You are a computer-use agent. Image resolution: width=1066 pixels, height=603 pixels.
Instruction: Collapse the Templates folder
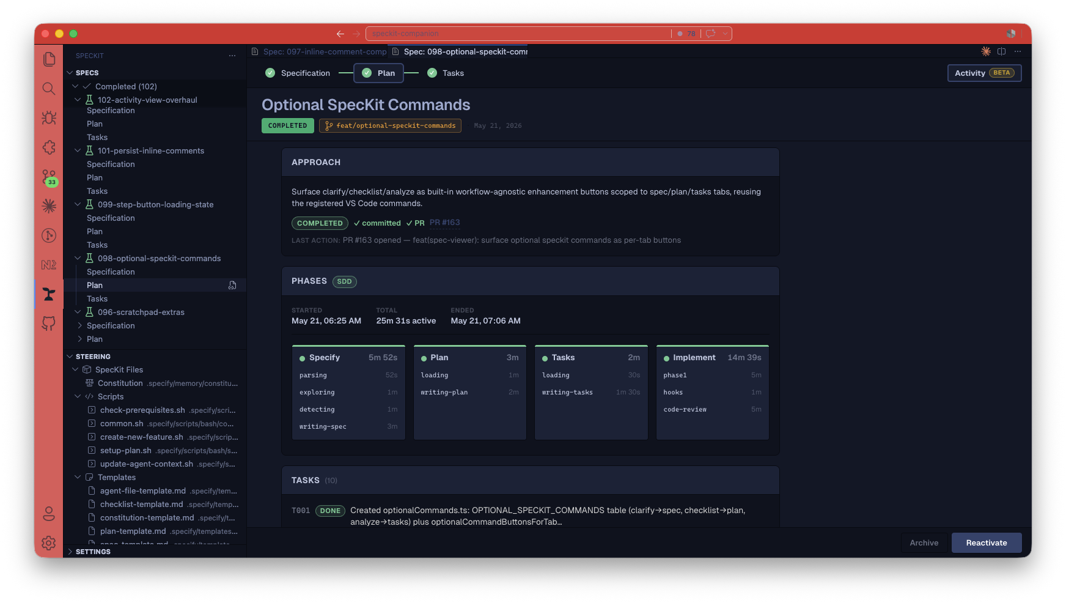tap(78, 477)
